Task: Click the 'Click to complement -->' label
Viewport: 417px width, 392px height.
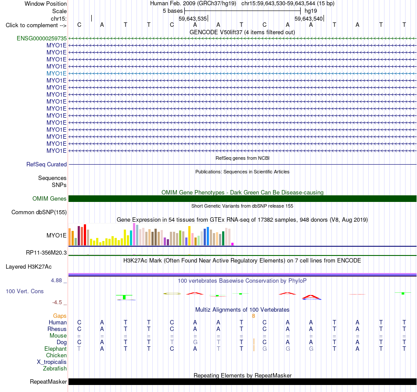Action: click(36, 25)
